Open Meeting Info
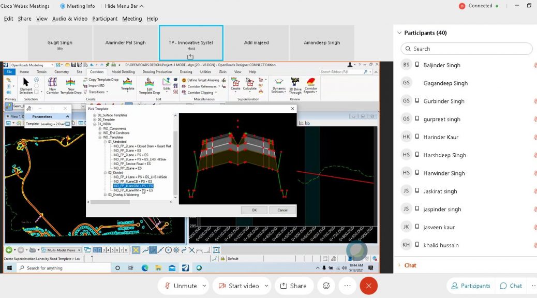 pyautogui.click(x=78, y=6)
